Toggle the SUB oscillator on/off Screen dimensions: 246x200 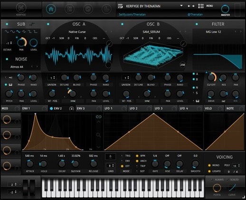tap(7, 24)
